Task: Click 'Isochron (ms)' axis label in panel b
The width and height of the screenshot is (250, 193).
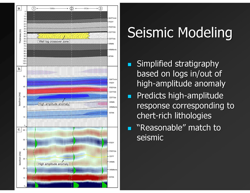Action: pyautogui.click(x=20, y=99)
